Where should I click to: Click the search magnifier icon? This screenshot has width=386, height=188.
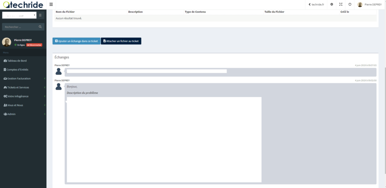click(x=40, y=27)
